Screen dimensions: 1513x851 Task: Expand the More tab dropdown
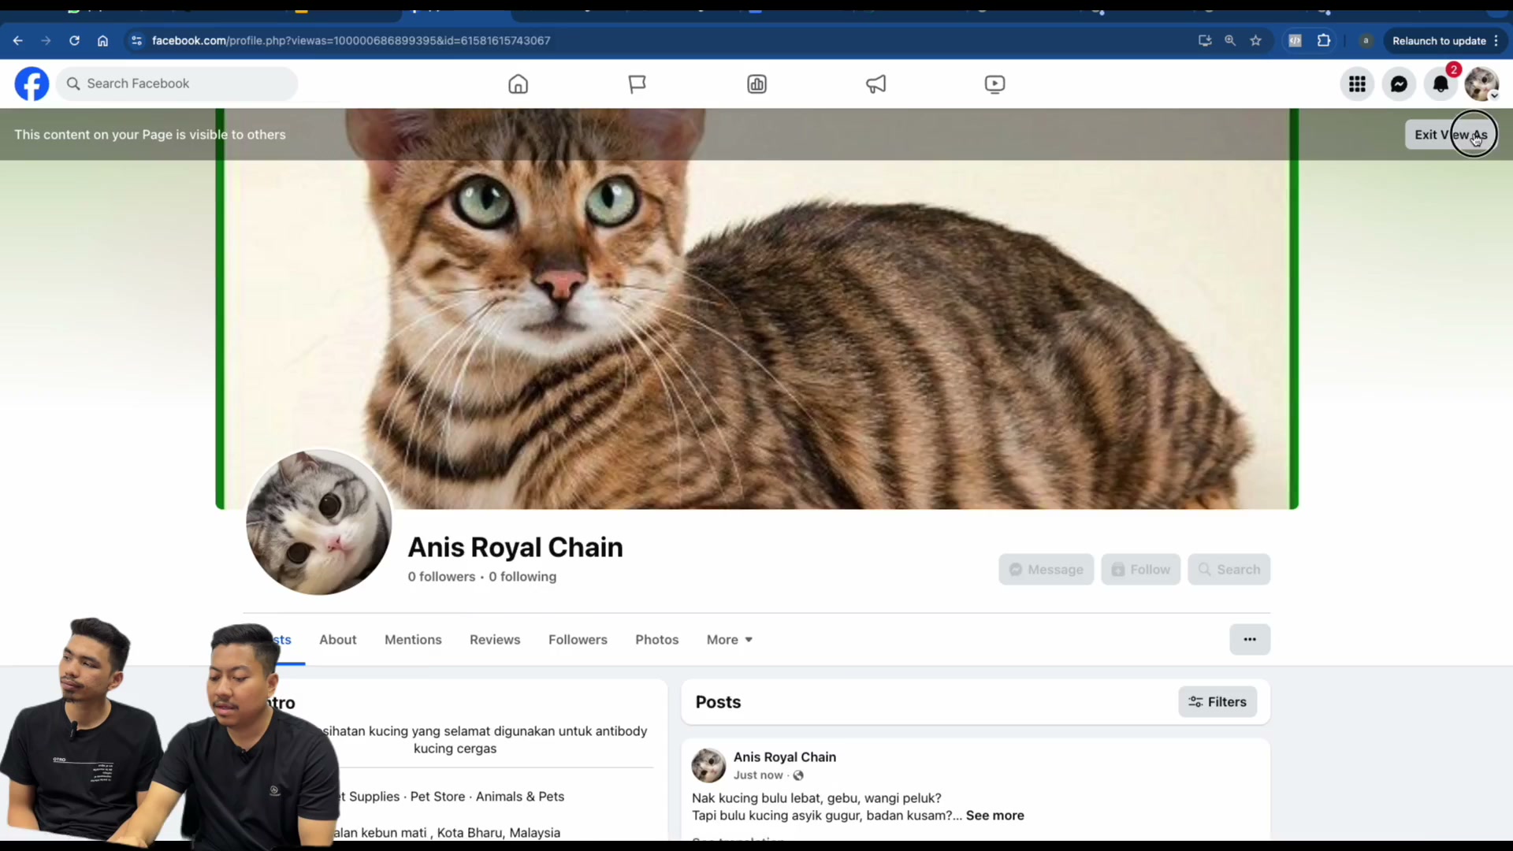point(729,639)
